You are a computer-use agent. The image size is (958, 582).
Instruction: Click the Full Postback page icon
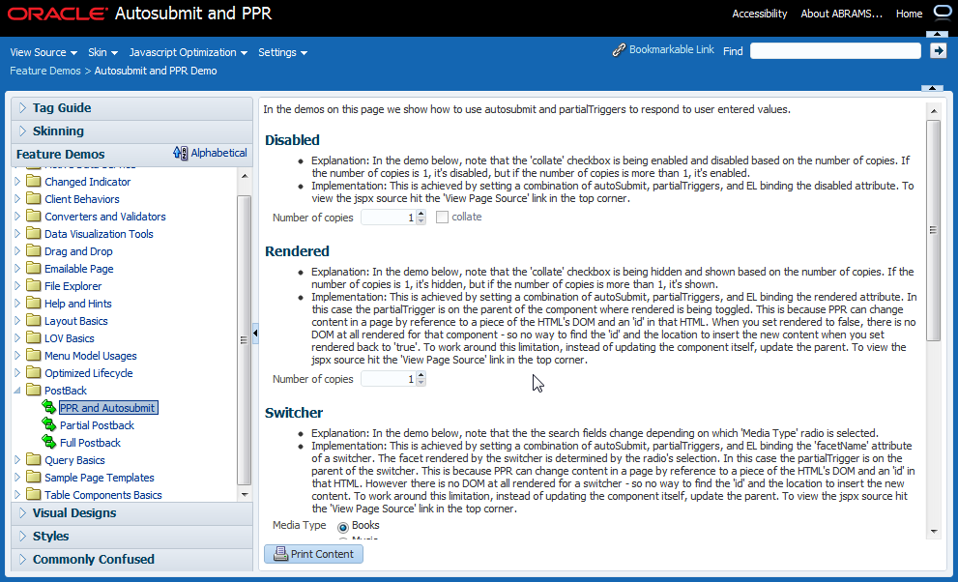click(49, 442)
